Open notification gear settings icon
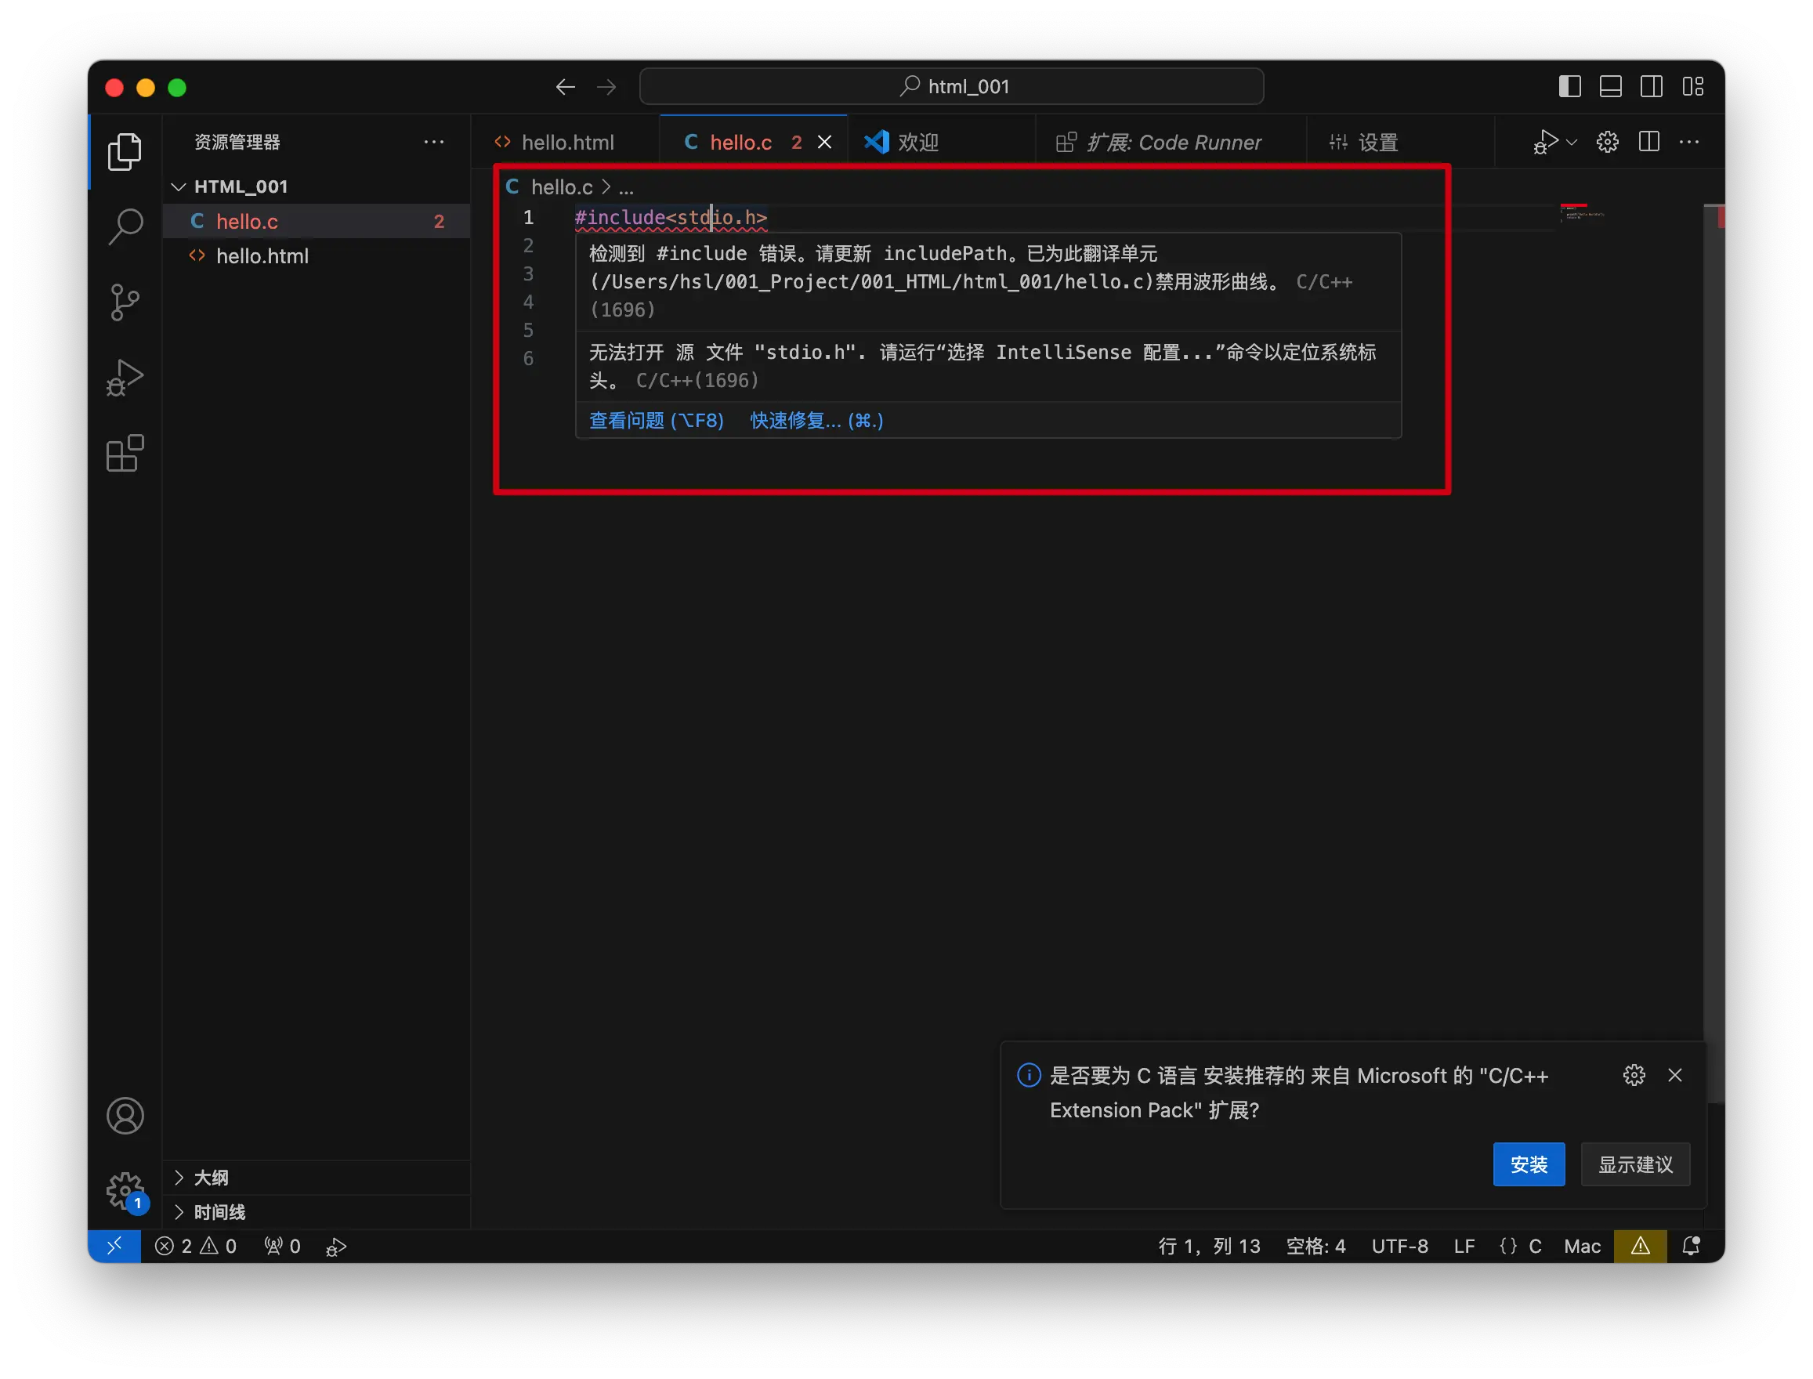 (1634, 1074)
